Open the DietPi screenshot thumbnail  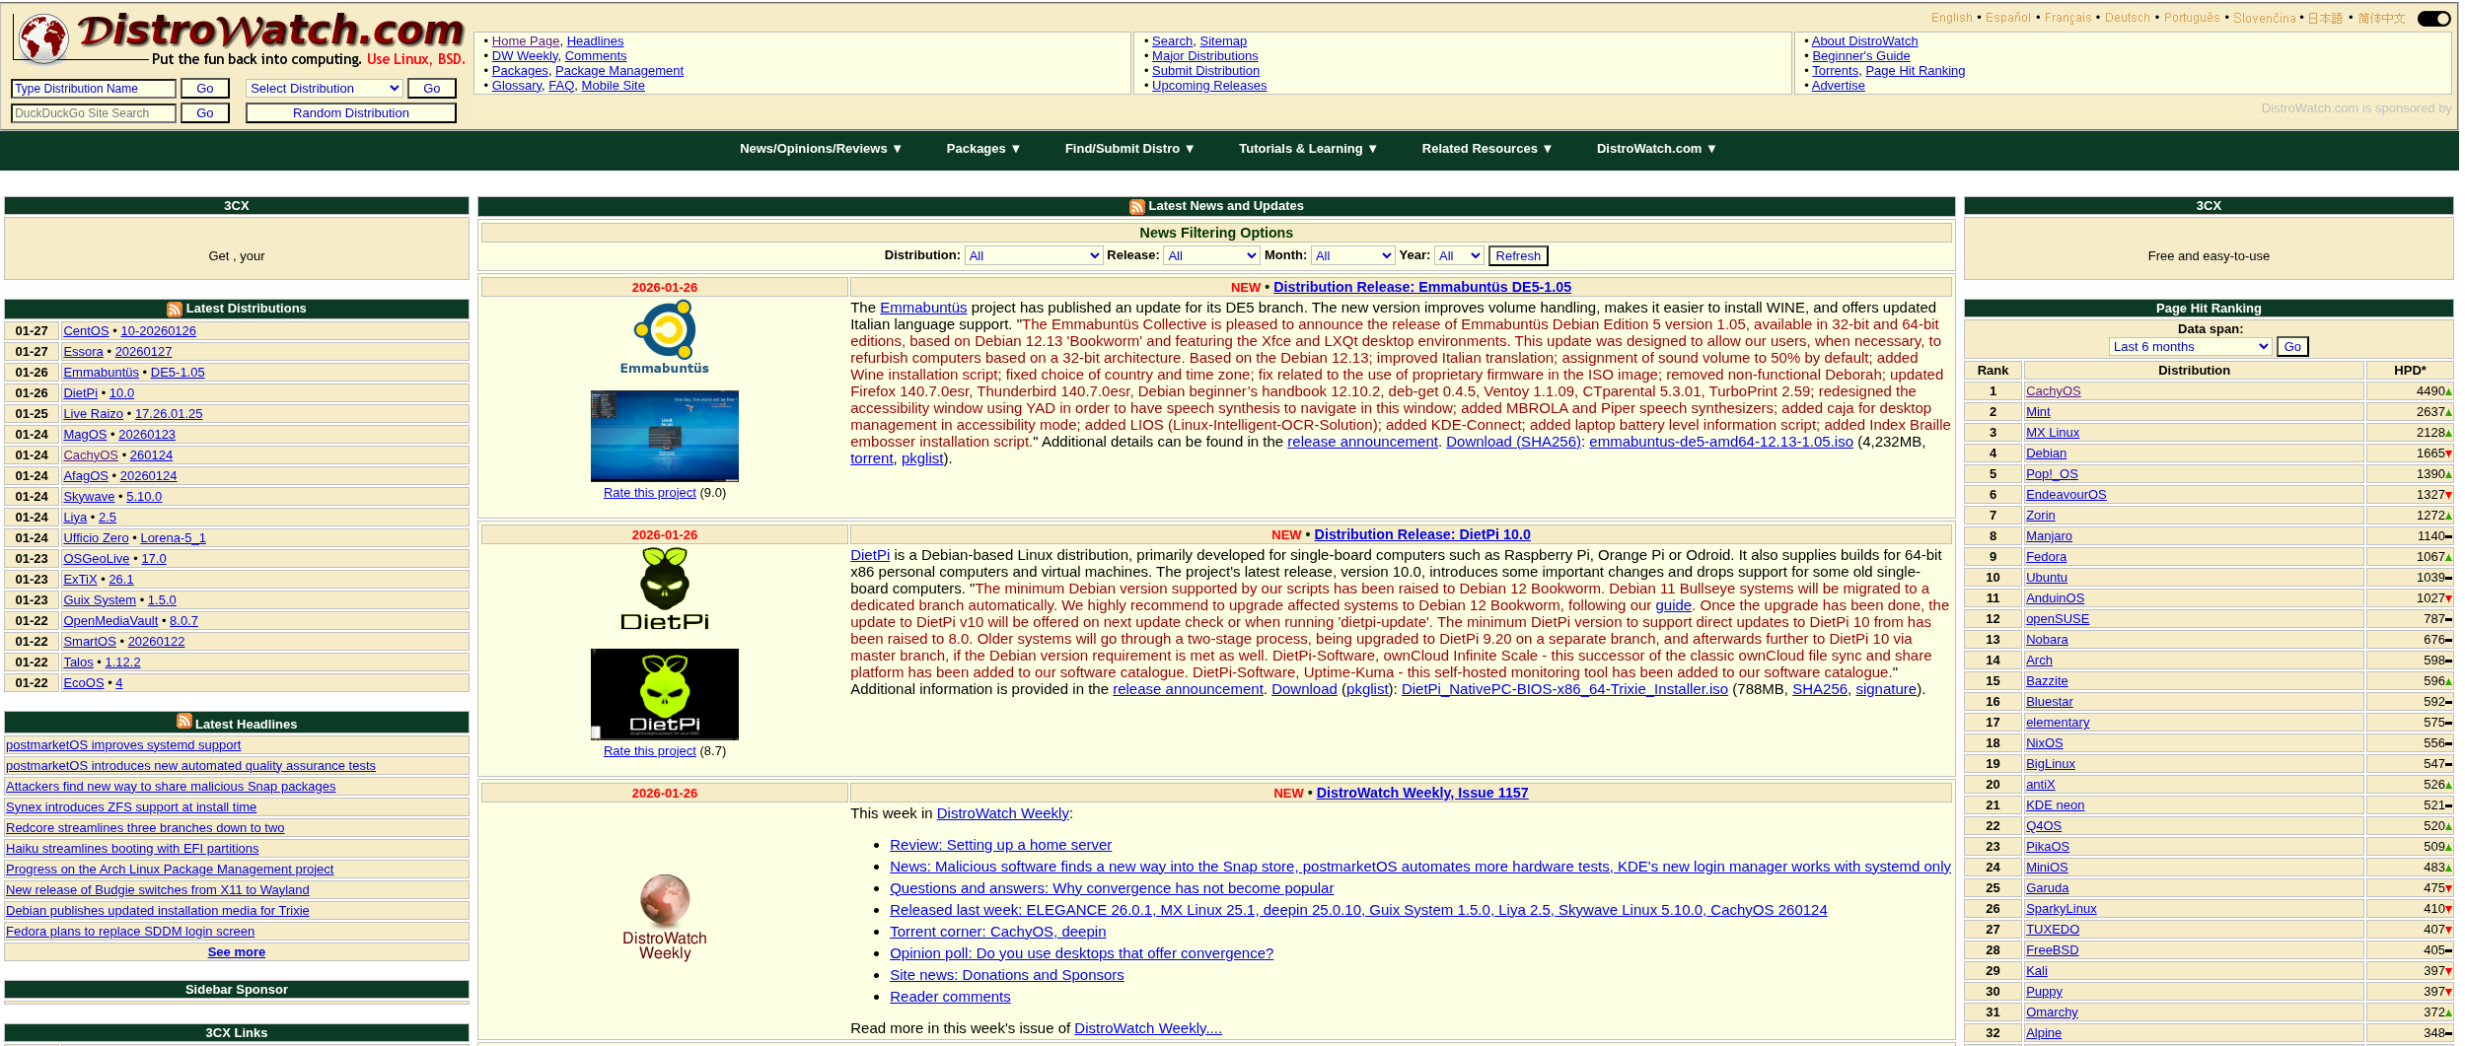pyautogui.click(x=664, y=694)
